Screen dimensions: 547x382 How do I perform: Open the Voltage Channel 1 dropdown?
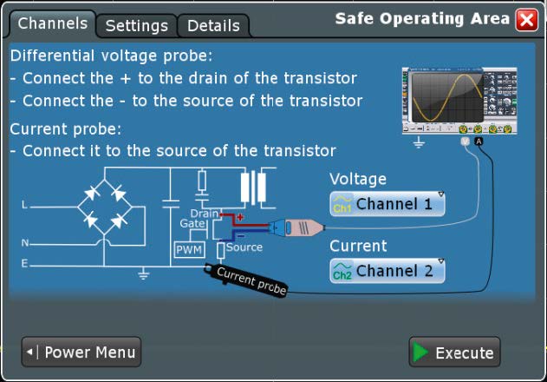(x=387, y=204)
